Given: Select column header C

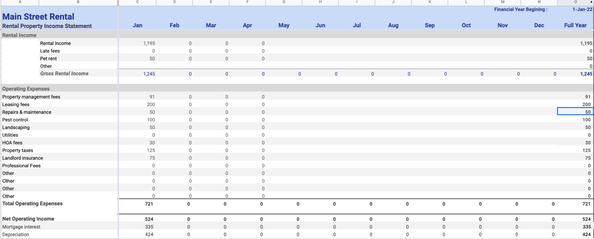Looking at the screenshot, I should point(137,2).
